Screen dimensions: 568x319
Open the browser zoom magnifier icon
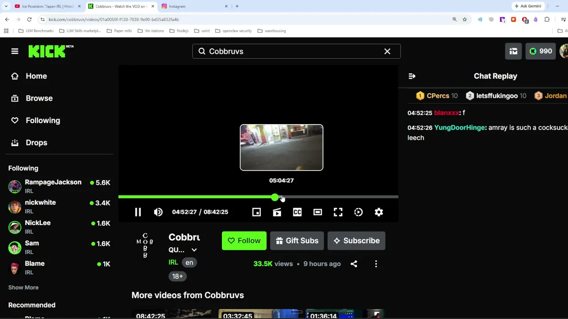click(x=454, y=19)
